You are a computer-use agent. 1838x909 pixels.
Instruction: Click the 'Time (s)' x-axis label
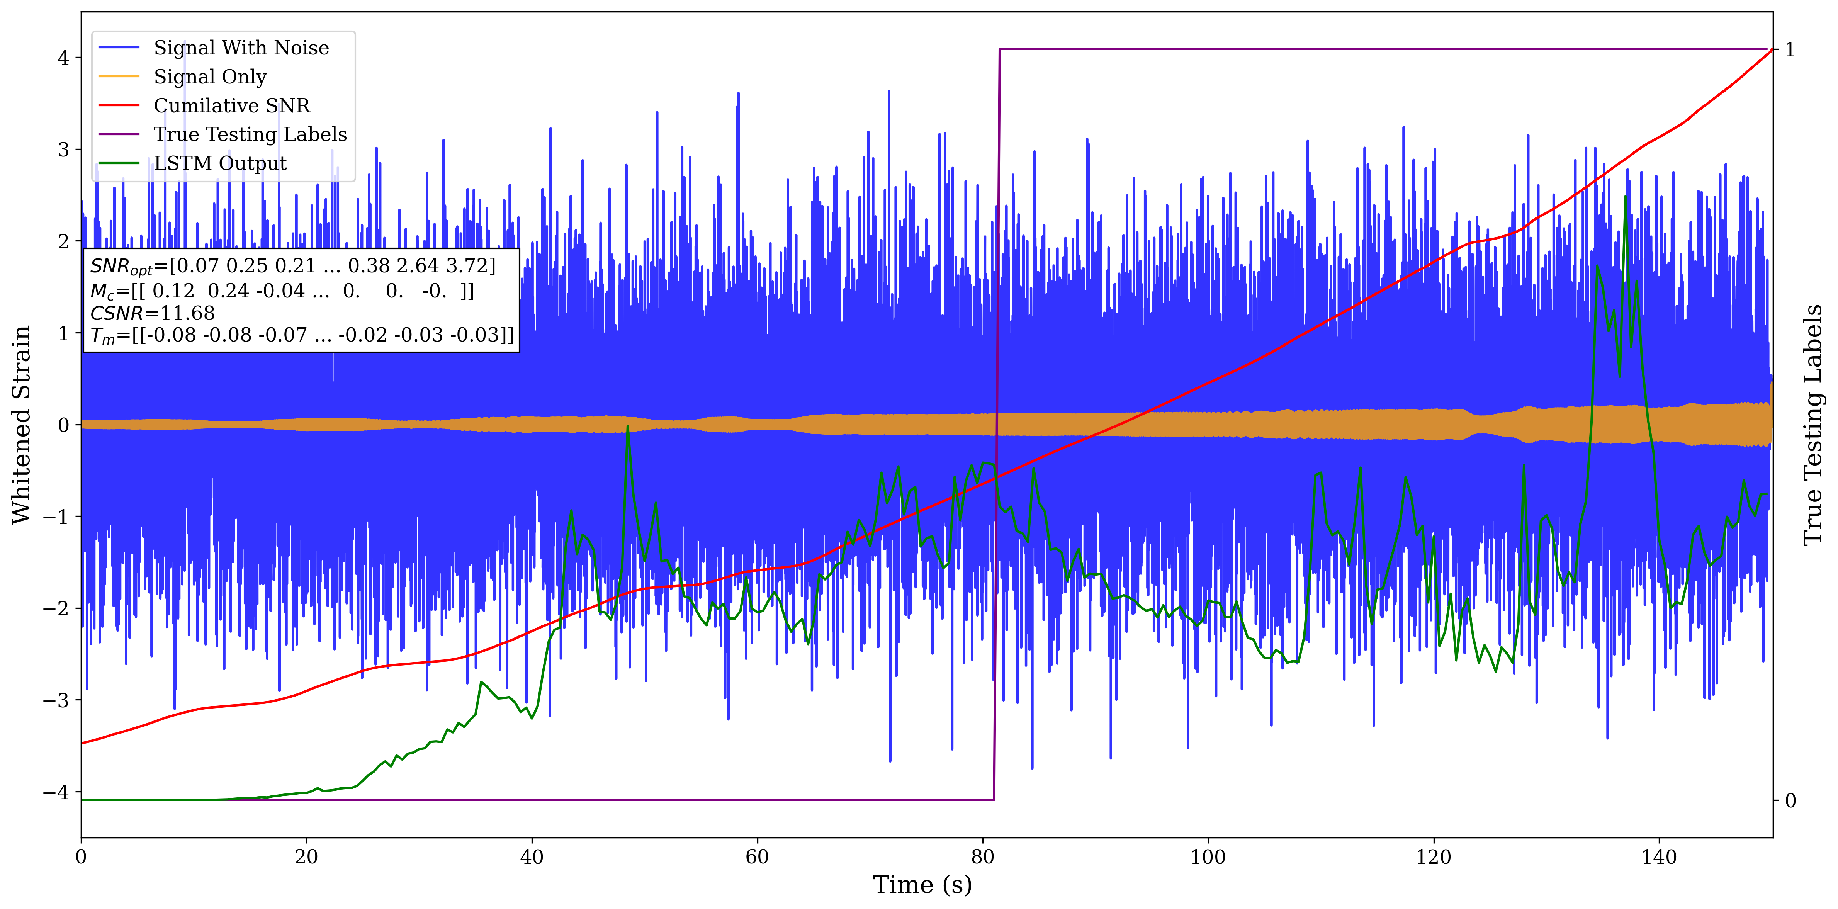[x=922, y=885]
